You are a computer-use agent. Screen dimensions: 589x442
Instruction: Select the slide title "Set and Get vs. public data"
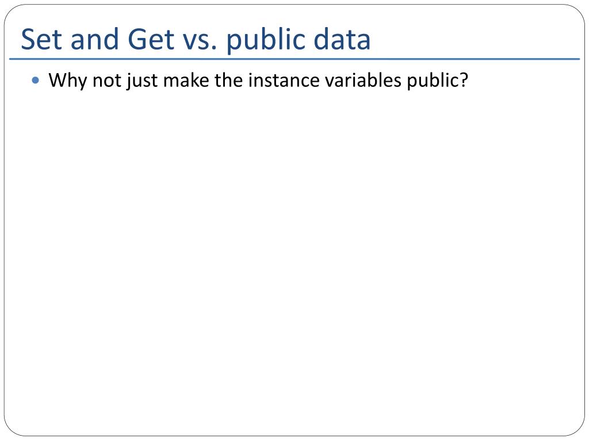196,39
